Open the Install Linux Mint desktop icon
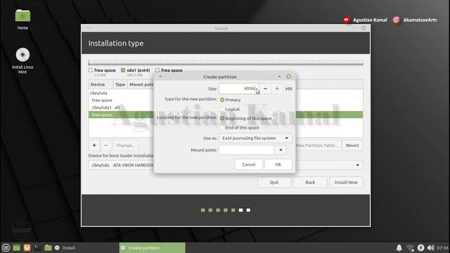 point(22,61)
